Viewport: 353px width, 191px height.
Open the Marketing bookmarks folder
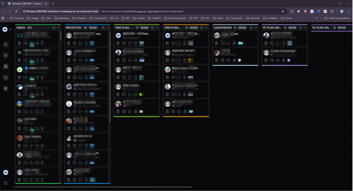pyautogui.click(x=61, y=18)
